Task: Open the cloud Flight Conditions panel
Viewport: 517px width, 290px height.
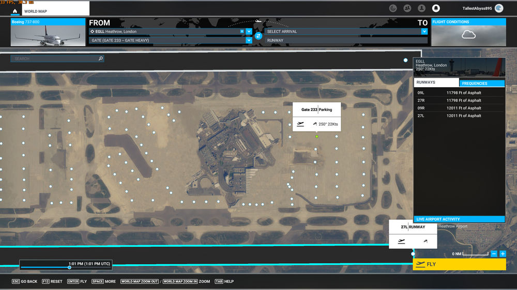Action: click(x=468, y=35)
